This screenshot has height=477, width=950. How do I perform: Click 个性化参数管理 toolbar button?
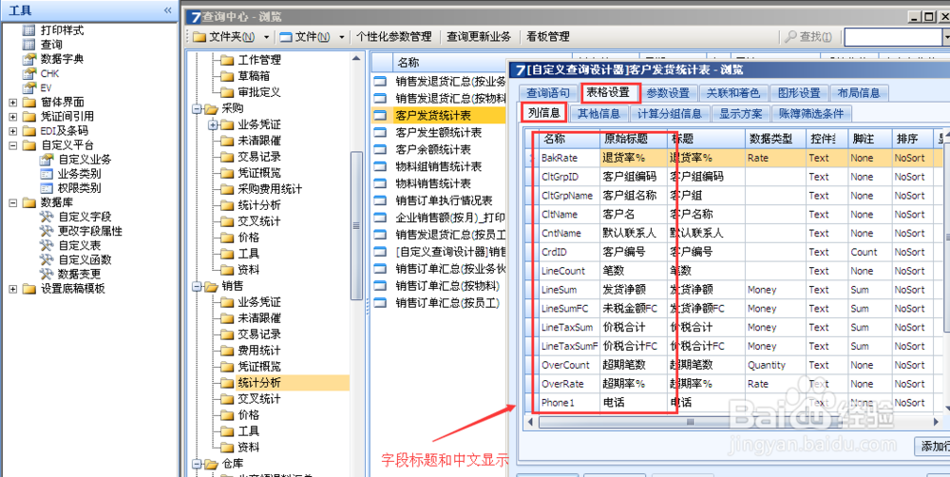[394, 37]
